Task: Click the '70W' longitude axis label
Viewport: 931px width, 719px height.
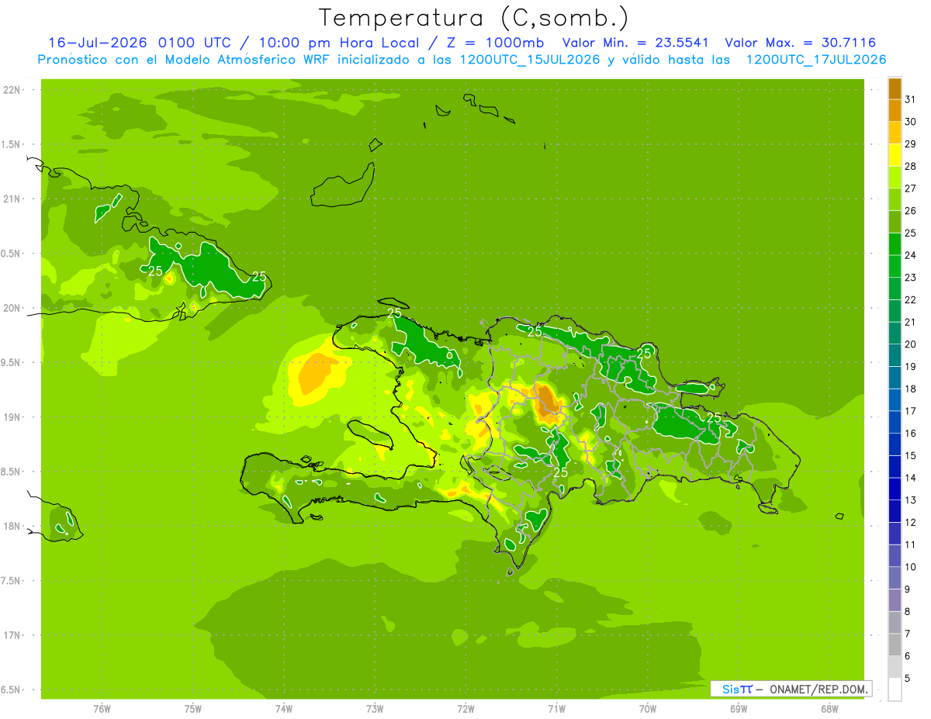Action: pos(647,709)
